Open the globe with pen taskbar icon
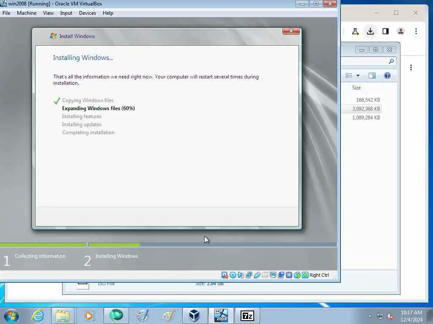433x324 pixels. [143, 316]
